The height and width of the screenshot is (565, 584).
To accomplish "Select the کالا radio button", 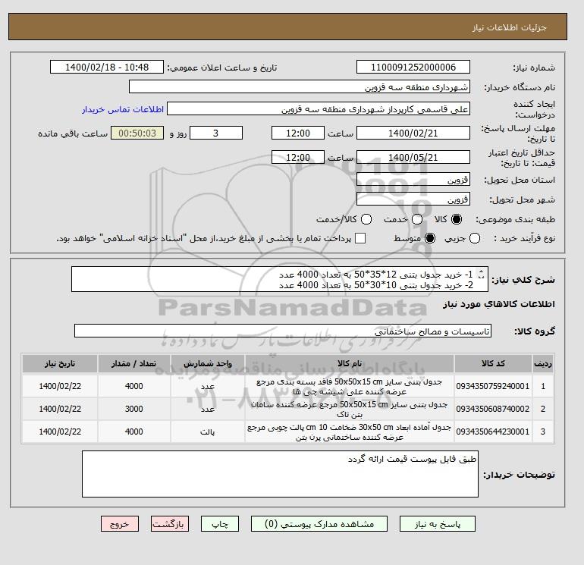I will (x=457, y=219).
